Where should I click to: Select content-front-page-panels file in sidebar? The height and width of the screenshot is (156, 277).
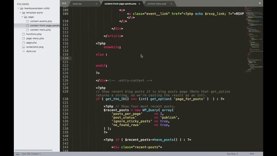pos(45,26)
